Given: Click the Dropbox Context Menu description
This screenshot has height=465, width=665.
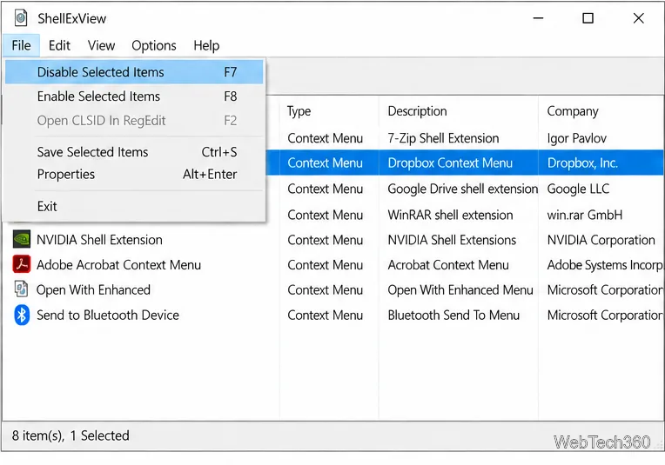Looking at the screenshot, I should (x=450, y=163).
